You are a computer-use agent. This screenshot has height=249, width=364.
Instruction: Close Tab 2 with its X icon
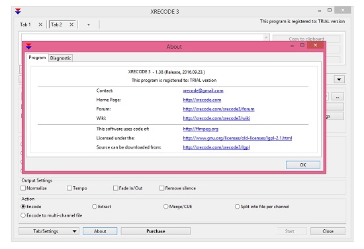click(71, 24)
